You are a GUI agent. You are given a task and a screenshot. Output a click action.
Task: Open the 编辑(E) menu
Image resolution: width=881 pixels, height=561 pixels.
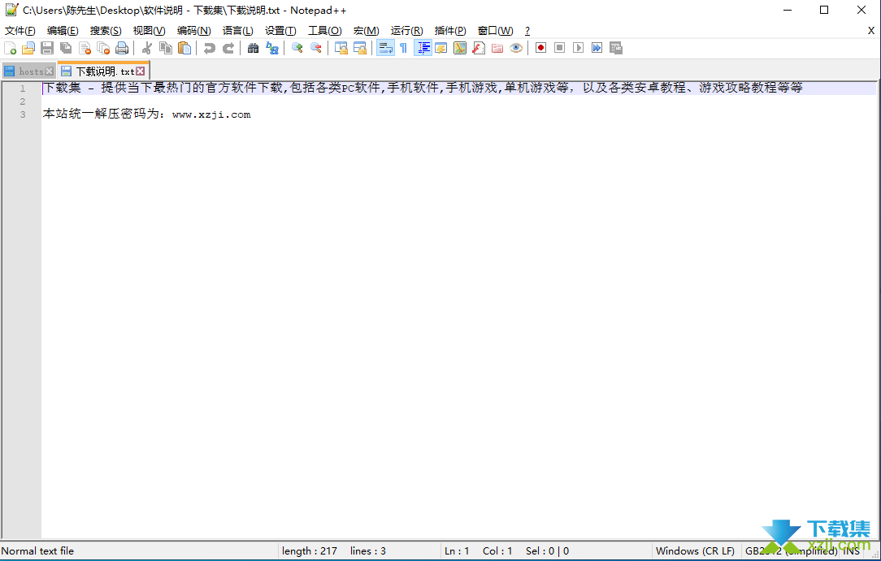point(63,31)
